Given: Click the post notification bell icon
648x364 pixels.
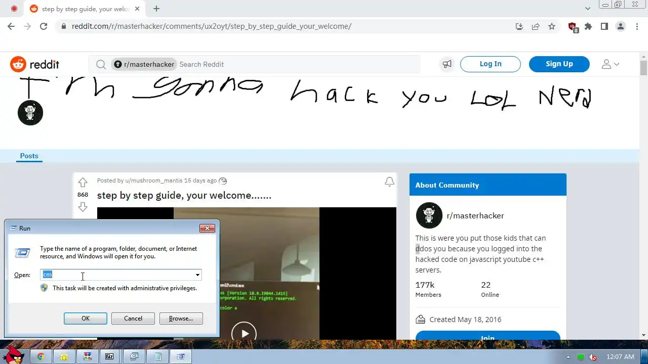Looking at the screenshot, I should 389,181.
